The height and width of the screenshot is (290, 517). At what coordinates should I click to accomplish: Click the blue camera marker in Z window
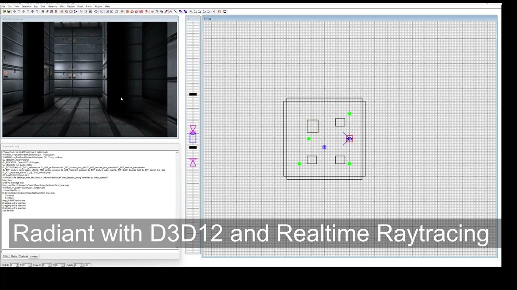pos(193,138)
